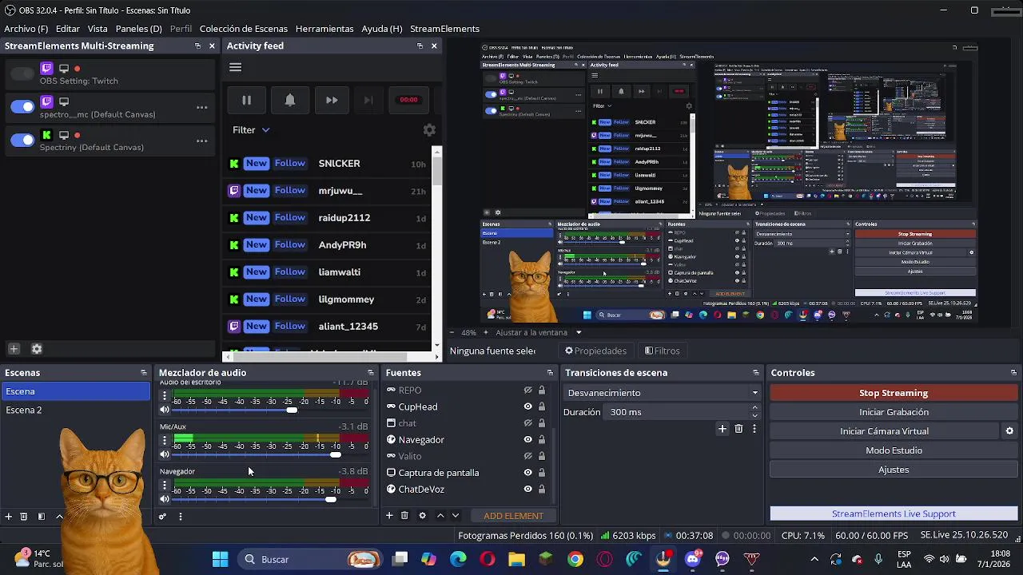
Task: Open the Editar menu
Action: [68, 29]
